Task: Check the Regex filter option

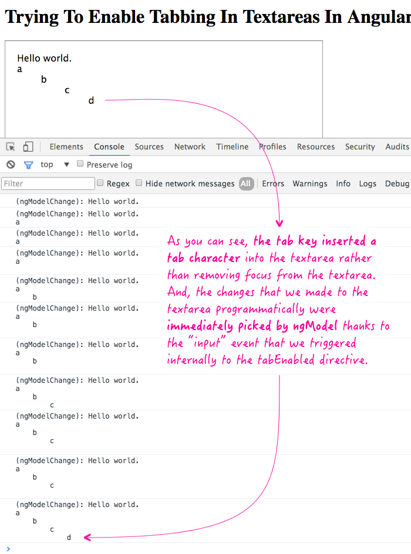Action: (x=100, y=183)
